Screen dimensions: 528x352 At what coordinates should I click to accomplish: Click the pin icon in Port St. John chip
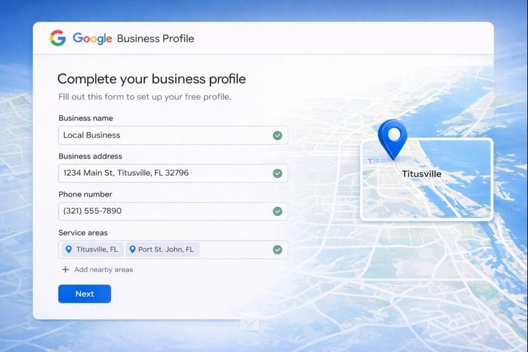pyautogui.click(x=133, y=250)
